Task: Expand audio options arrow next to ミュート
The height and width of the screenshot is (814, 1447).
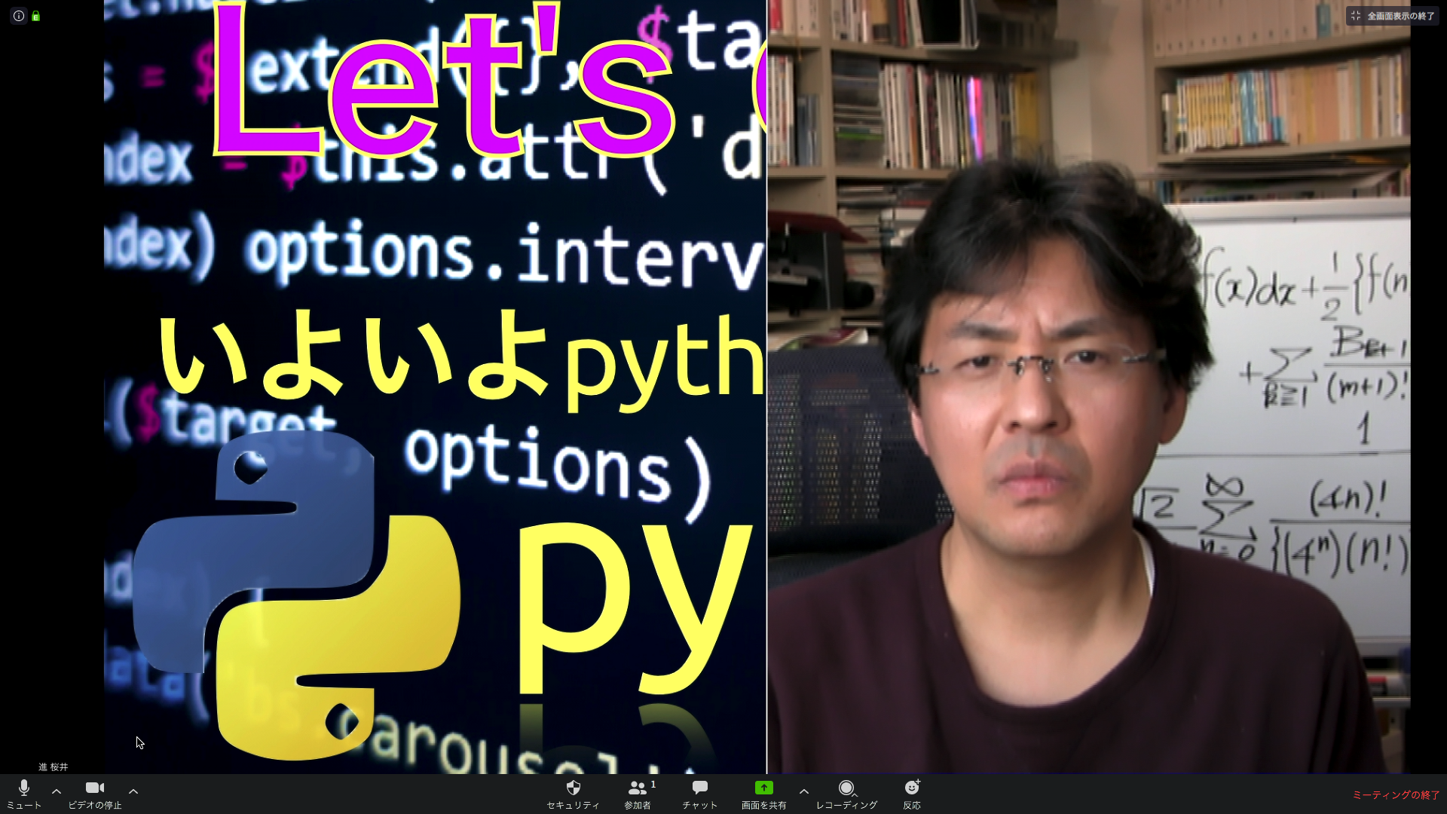Action: (x=57, y=791)
